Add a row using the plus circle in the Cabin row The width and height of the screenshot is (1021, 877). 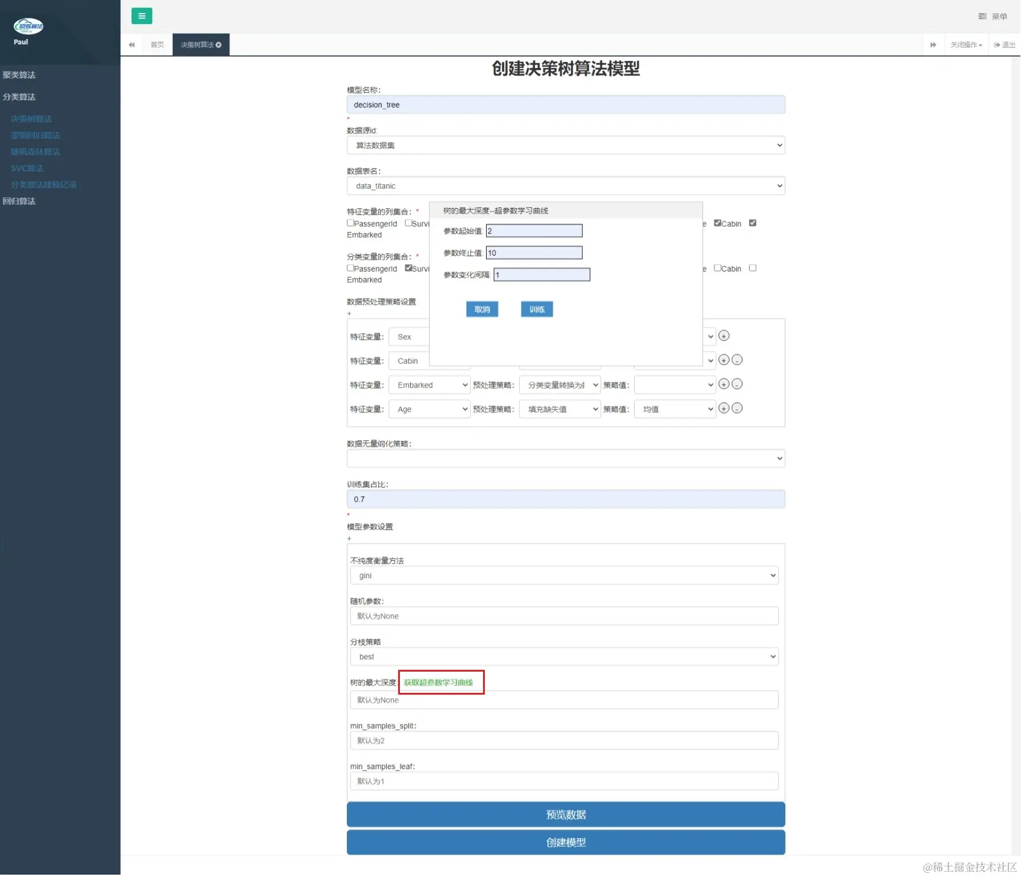(724, 360)
